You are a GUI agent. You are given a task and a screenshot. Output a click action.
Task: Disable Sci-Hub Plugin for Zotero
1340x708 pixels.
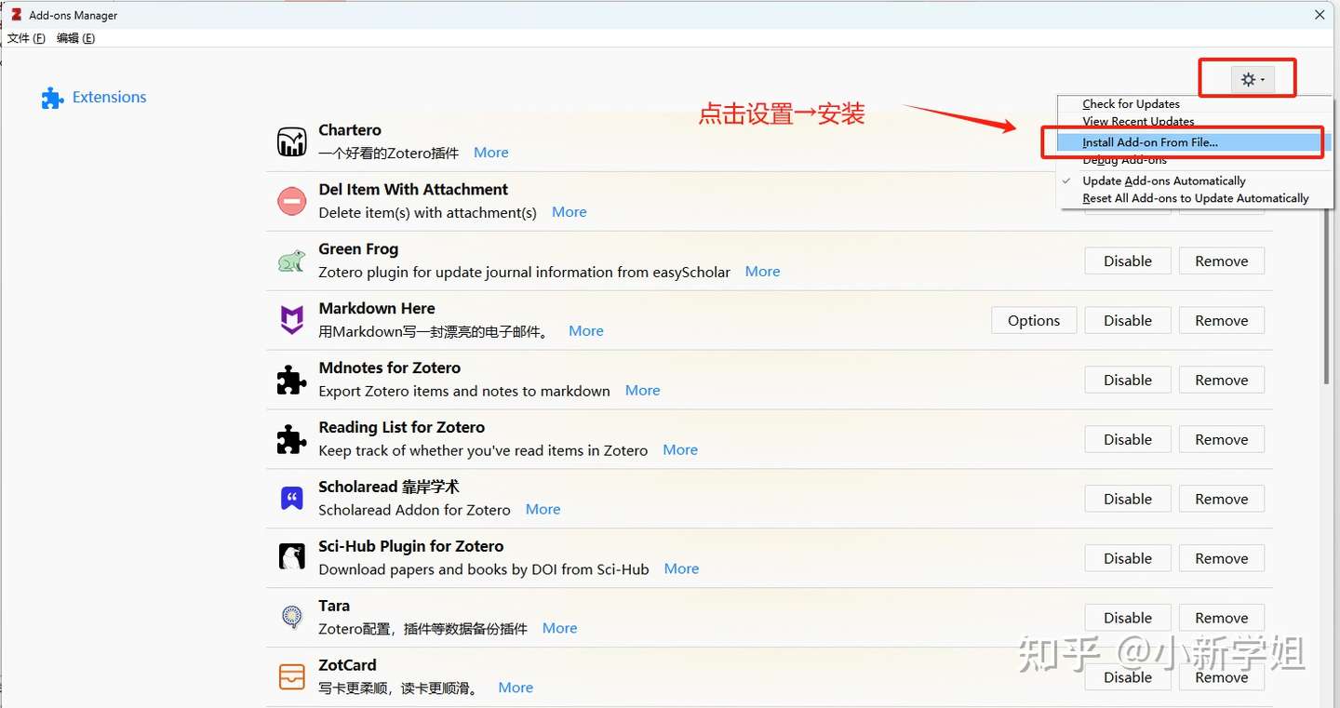pyautogui.click(x=1128, y=558)
